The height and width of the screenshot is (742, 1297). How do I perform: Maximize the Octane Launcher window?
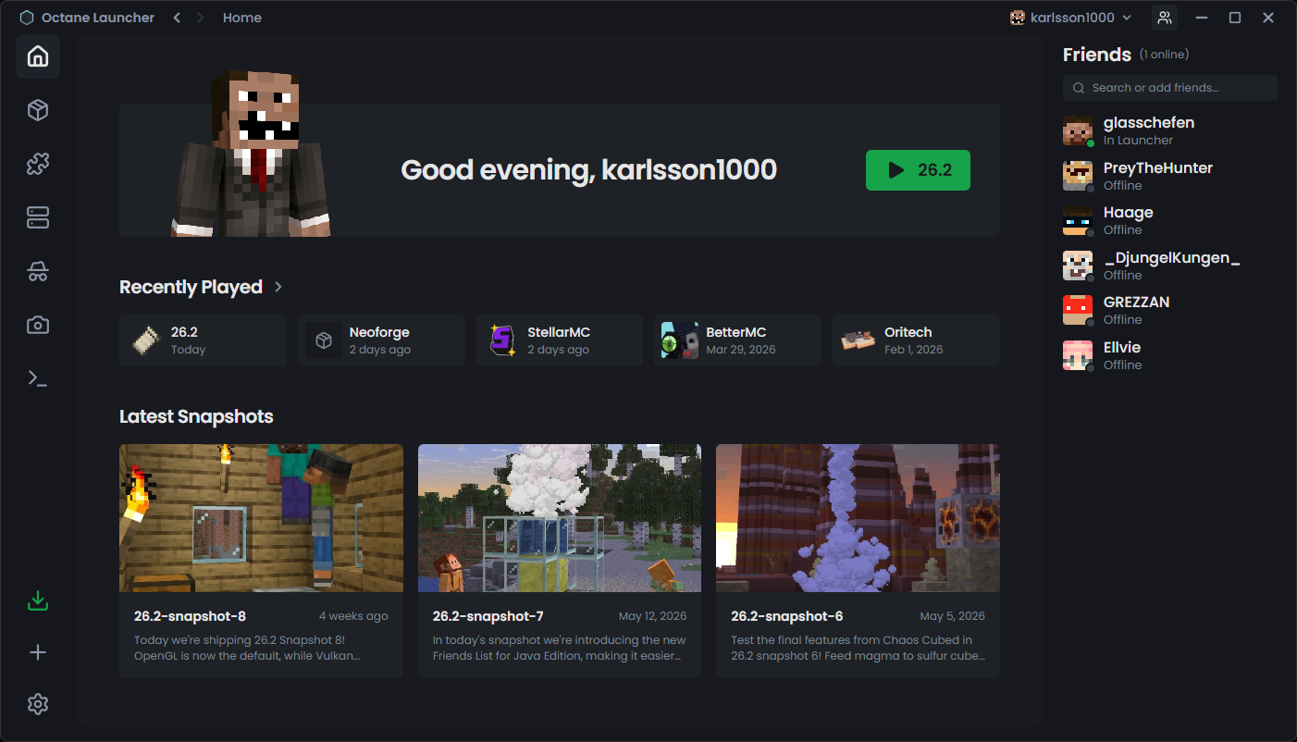pos(1235,18)
